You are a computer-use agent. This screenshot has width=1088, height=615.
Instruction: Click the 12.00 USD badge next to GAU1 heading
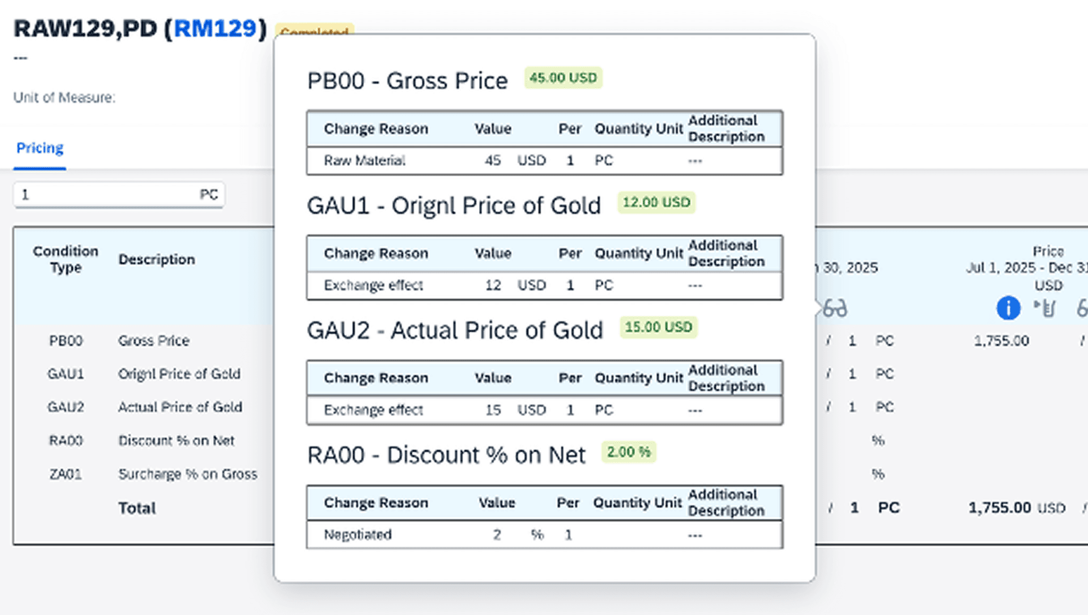pyautogui.click(x=657, y=202)
